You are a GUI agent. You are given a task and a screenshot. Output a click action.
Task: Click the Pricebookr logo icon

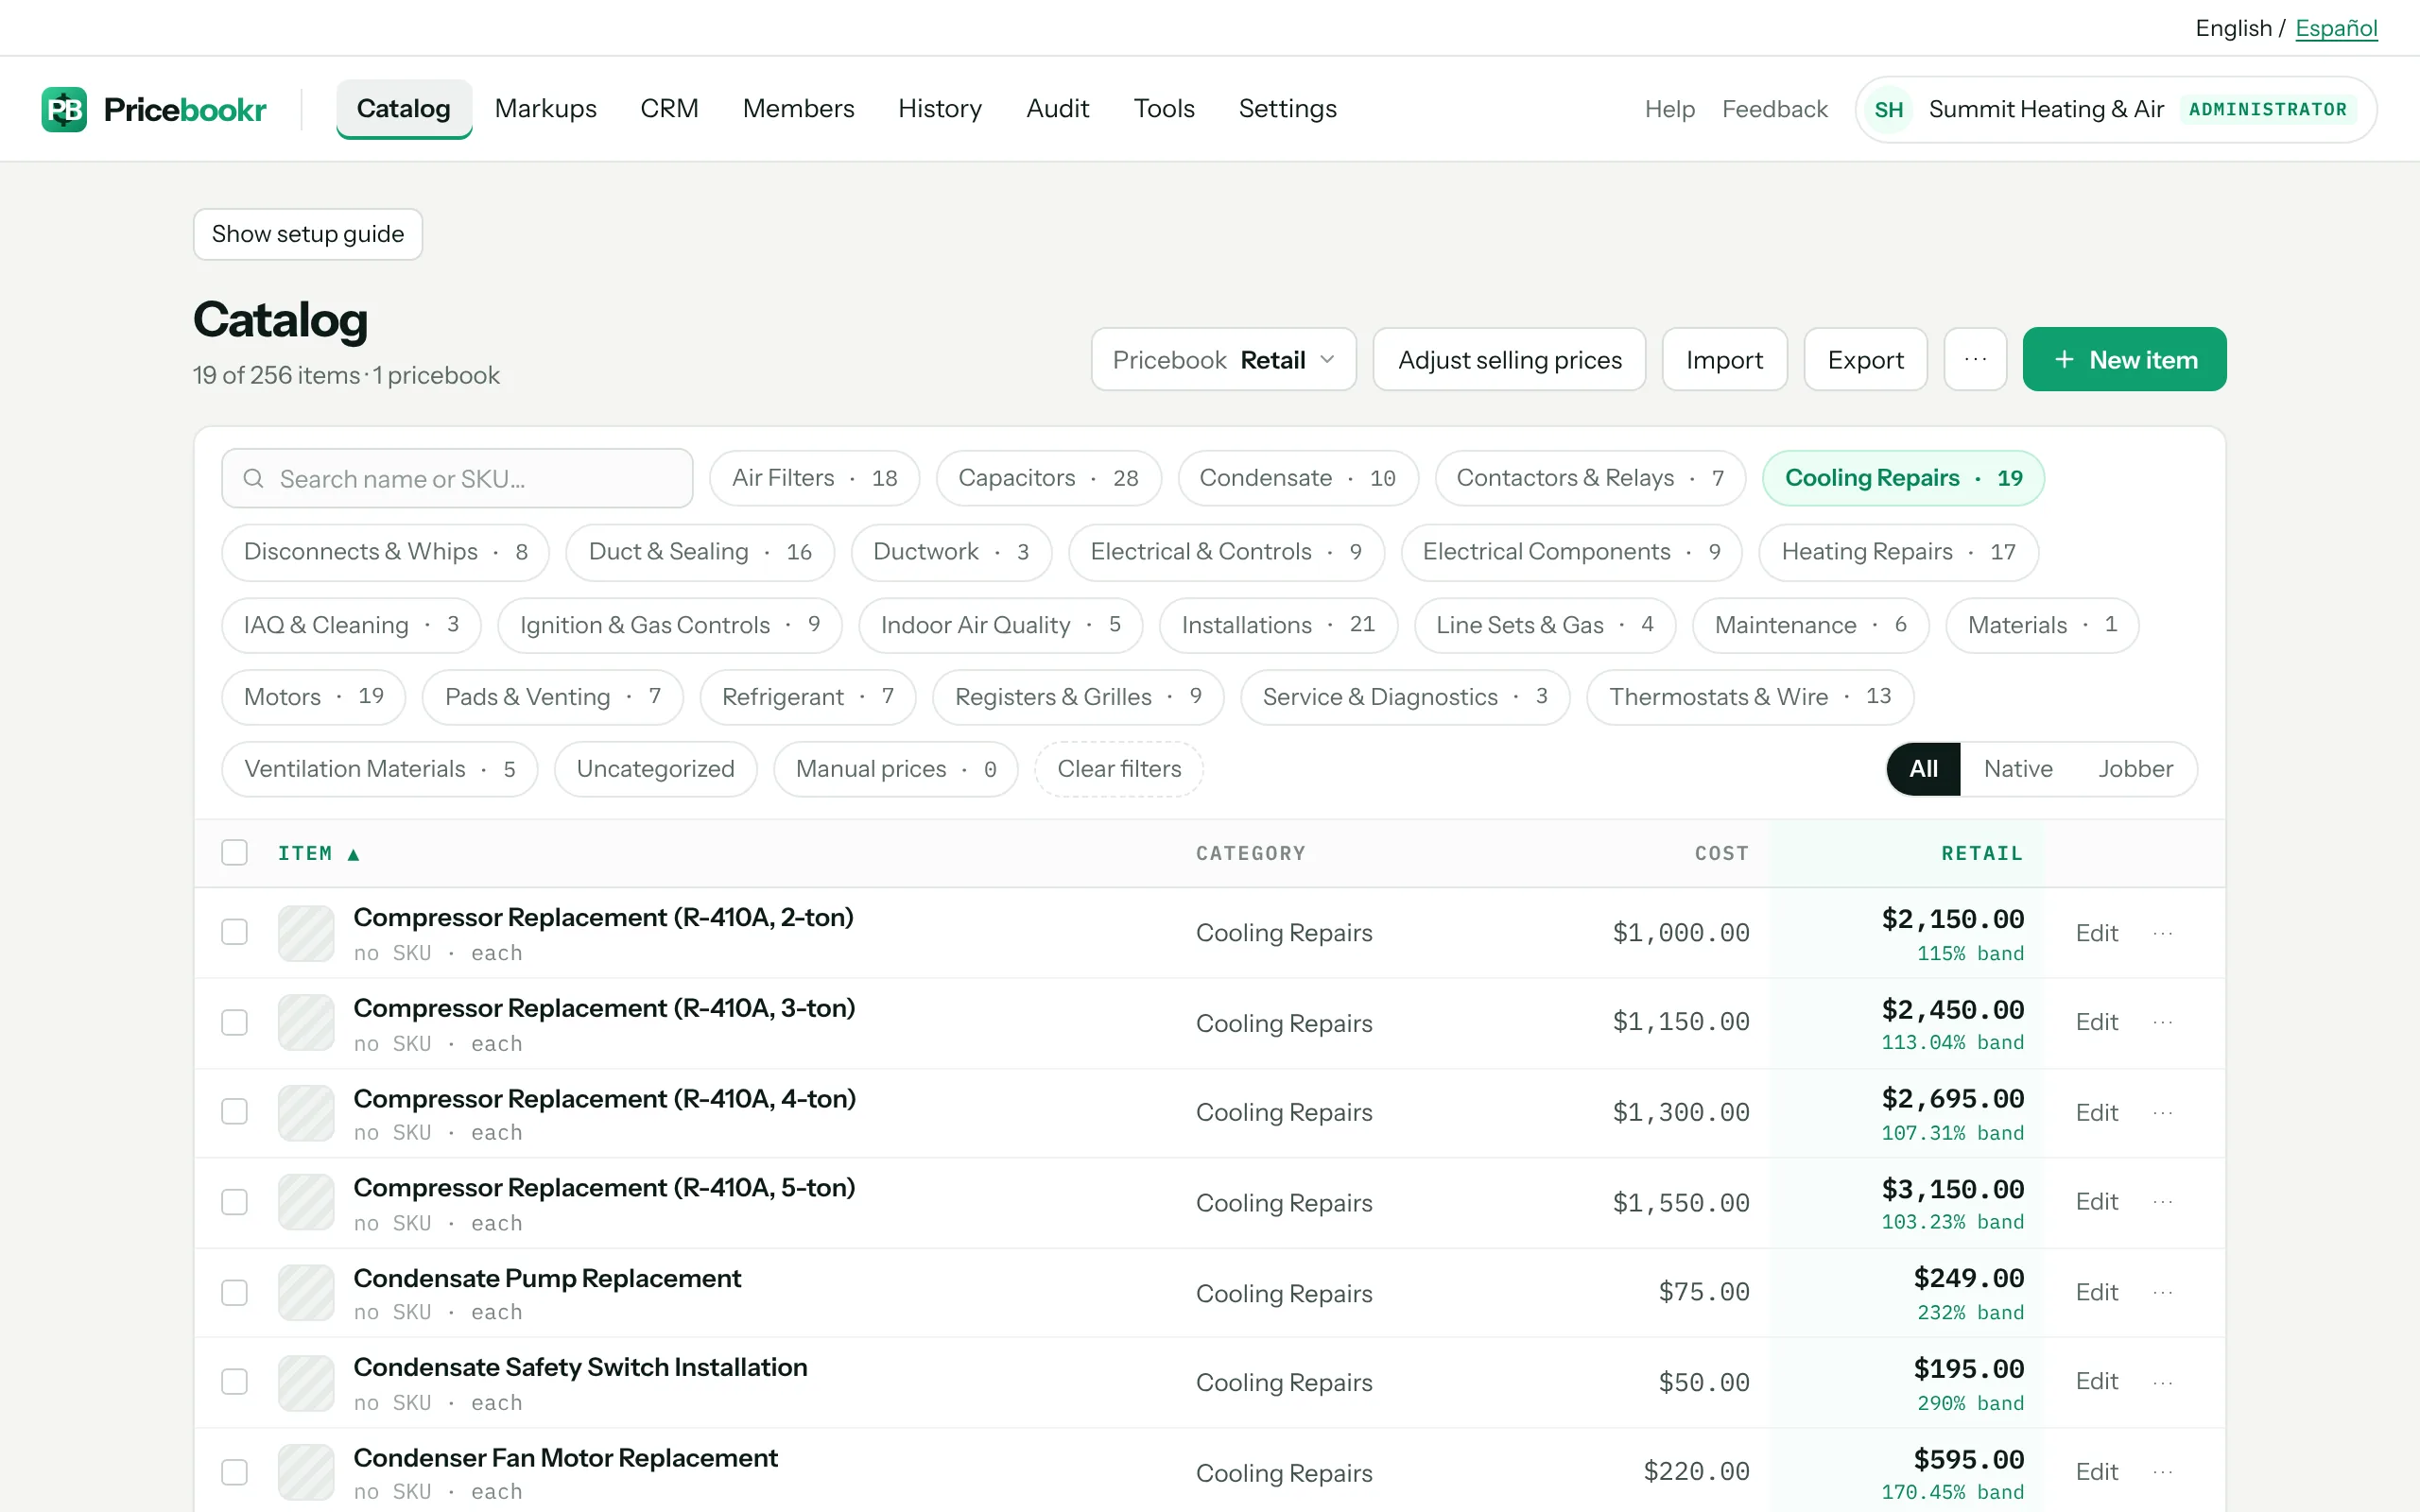point(64,109)
